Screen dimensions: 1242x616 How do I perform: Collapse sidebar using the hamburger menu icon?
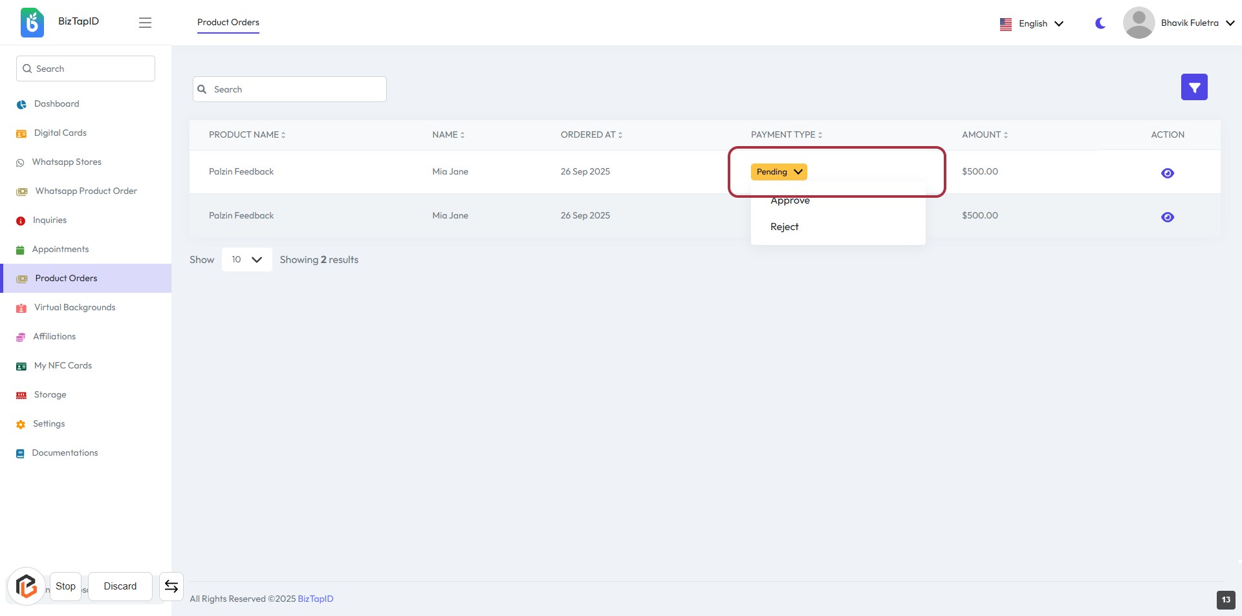pos(145,23)
